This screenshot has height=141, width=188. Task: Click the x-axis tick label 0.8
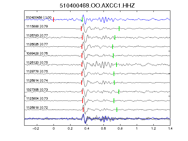point(120,129)
